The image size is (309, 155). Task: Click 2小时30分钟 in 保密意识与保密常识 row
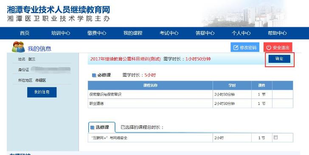[225, 94]
